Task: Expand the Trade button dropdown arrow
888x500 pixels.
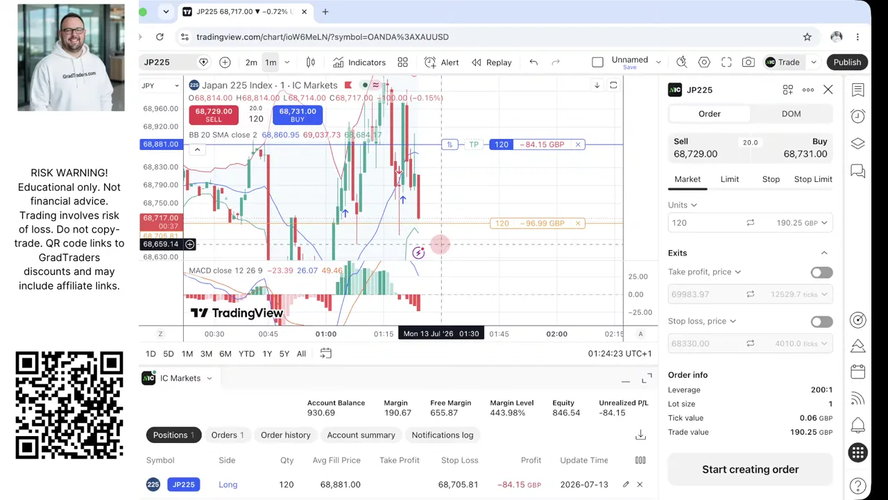Action: pos(813,62)
